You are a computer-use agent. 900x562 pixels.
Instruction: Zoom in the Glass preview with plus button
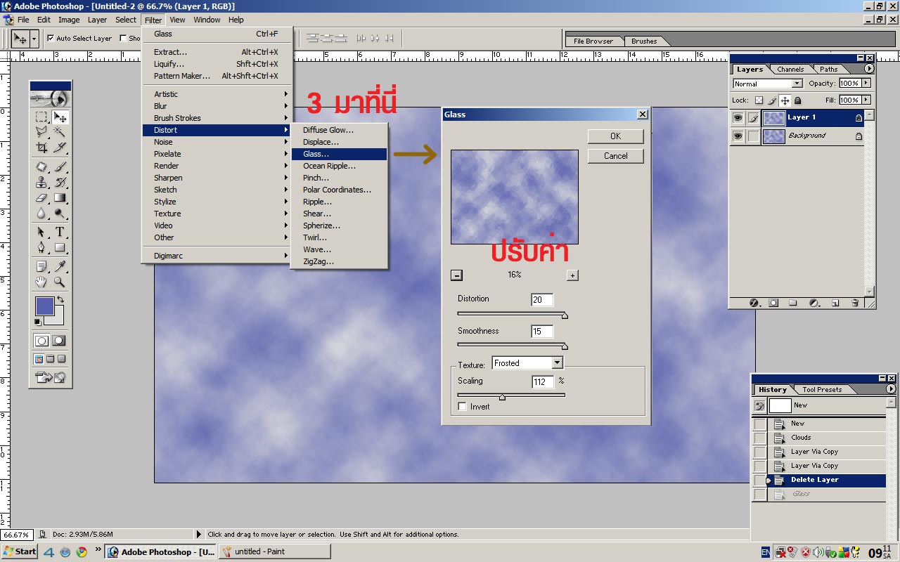[572, 275]
